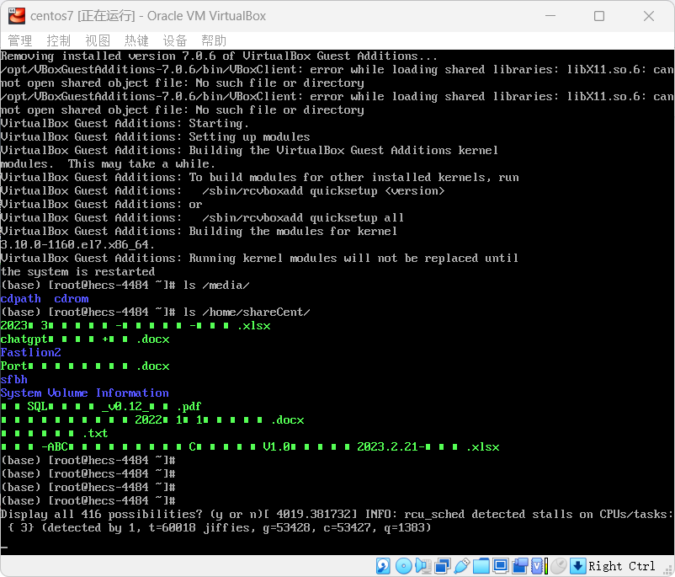Click the mouse integration status icon
The height and width of the screenshot is (577, 675).
point(559,566)
